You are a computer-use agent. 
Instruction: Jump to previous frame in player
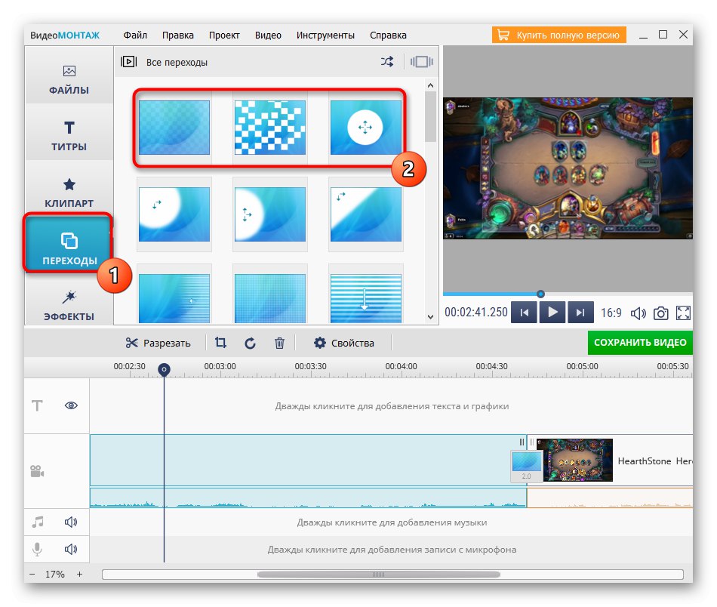[x=524, y=313]
